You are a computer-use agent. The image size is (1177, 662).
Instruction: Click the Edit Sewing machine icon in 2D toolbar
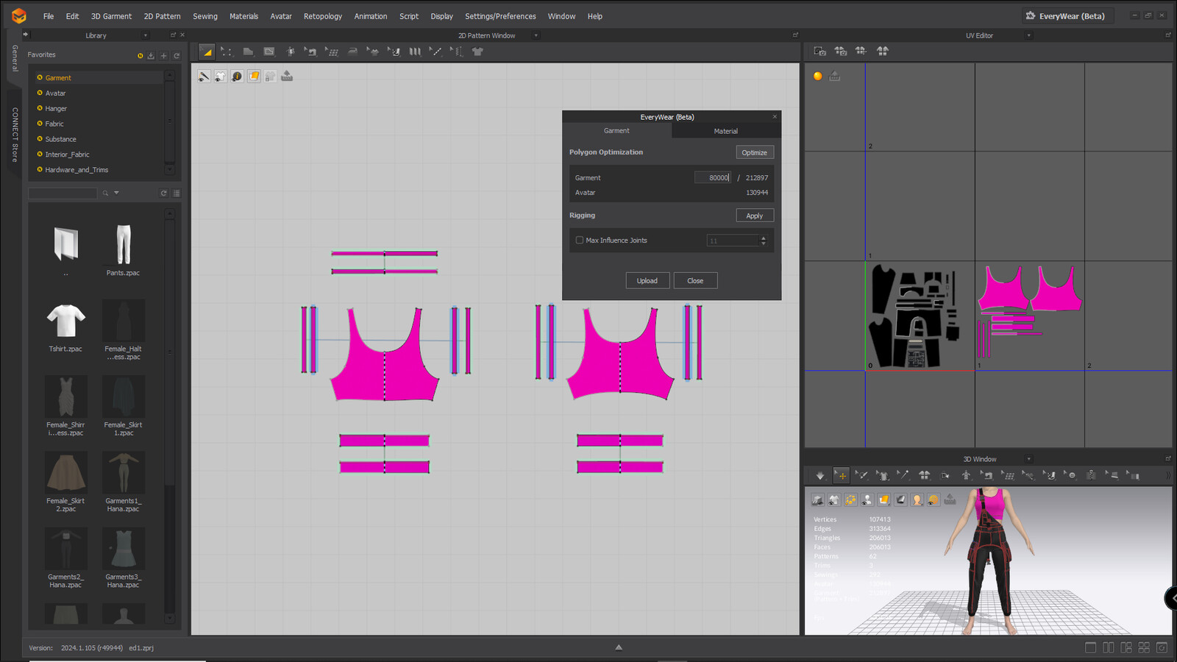[310, 51]
